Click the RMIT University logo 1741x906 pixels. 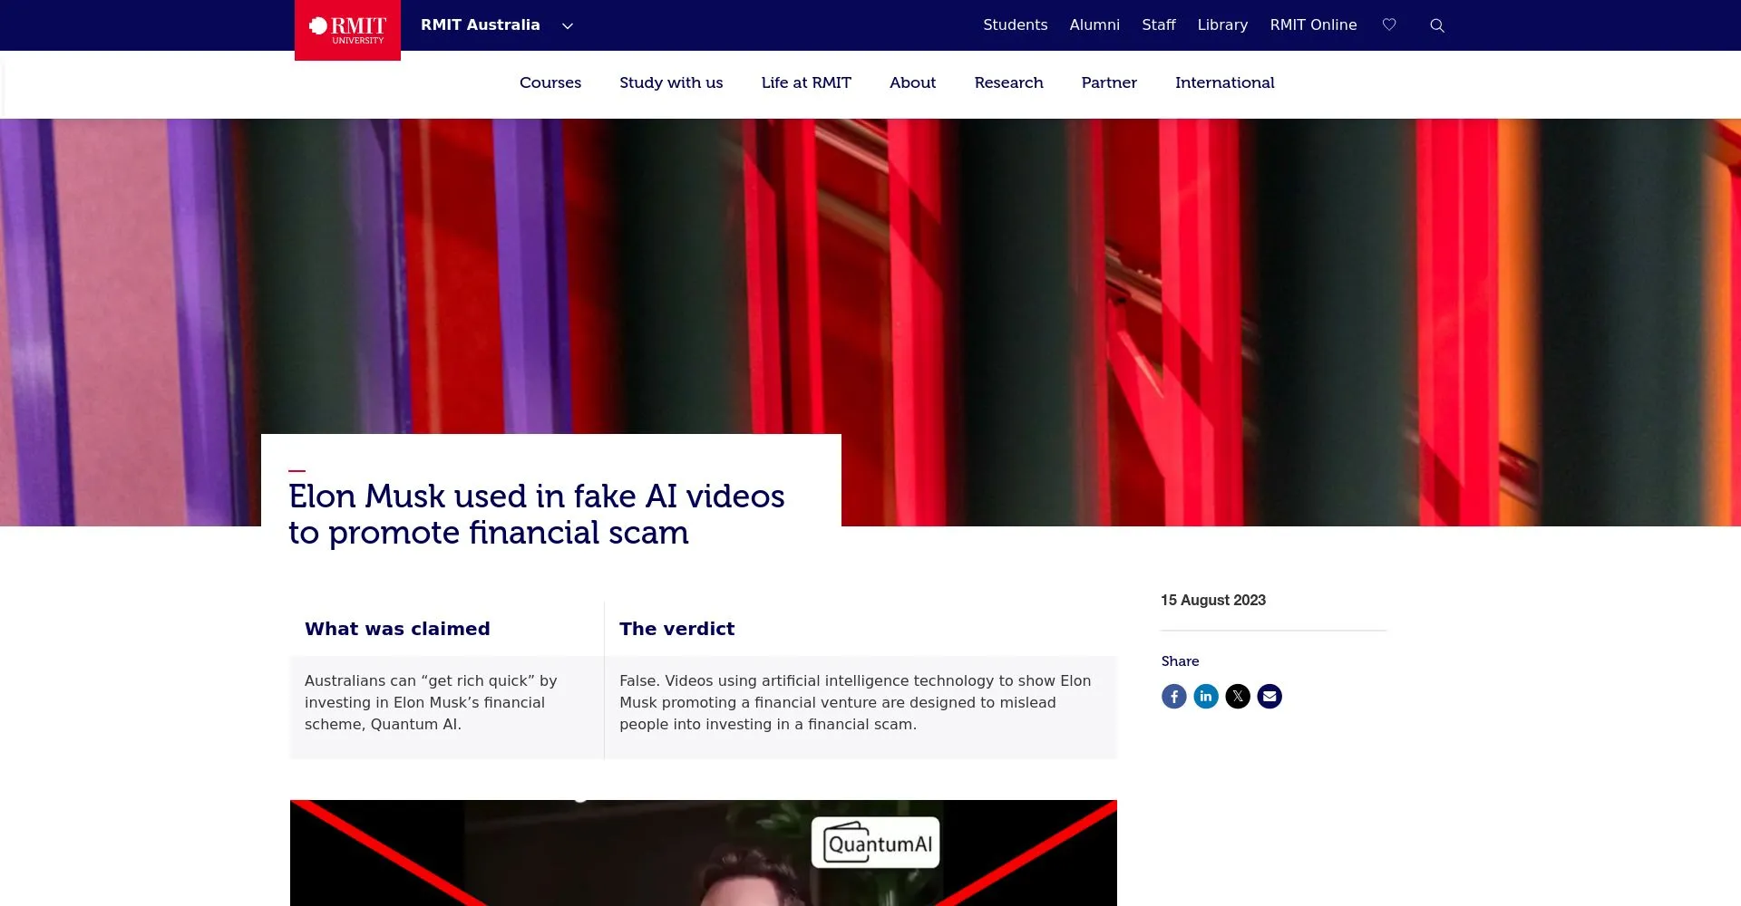point(347,30)
